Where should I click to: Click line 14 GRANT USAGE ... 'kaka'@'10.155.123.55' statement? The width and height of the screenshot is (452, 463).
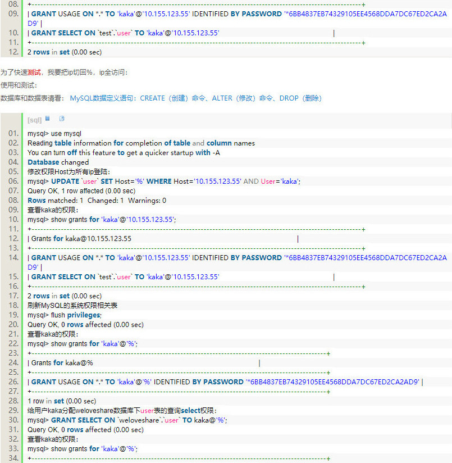pyautogui.click(x=237, y=262)
